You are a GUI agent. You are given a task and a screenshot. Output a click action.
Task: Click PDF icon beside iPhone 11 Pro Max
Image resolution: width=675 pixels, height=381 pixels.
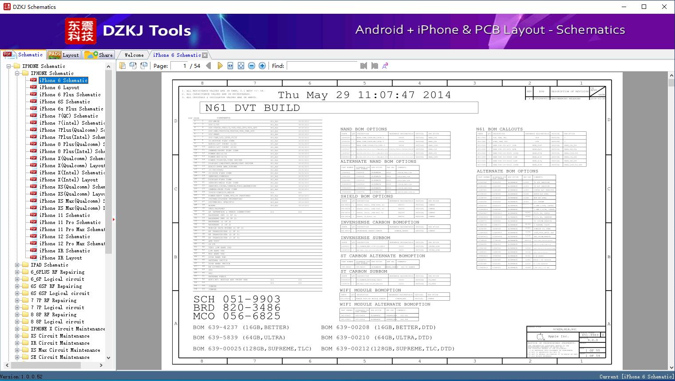click(x=33, y=229)
